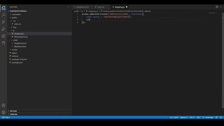Open filepicker.html file
The width and height of the screenshot is (224, 126).
(x=20, y=47)
